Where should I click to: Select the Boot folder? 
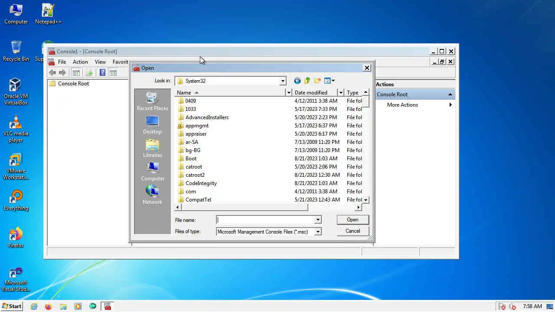[x=191, y=159]
